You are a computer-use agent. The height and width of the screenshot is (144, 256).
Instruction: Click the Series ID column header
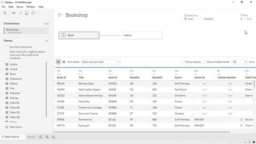click(199, 78)
